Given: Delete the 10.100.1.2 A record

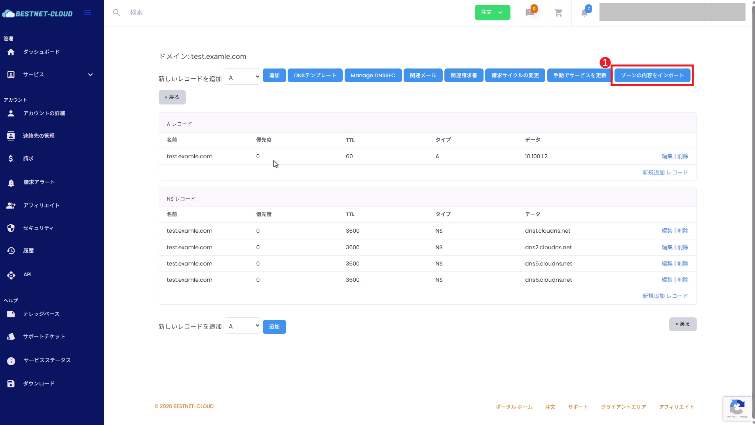Looking at the screenshot, I should [683, 156].
